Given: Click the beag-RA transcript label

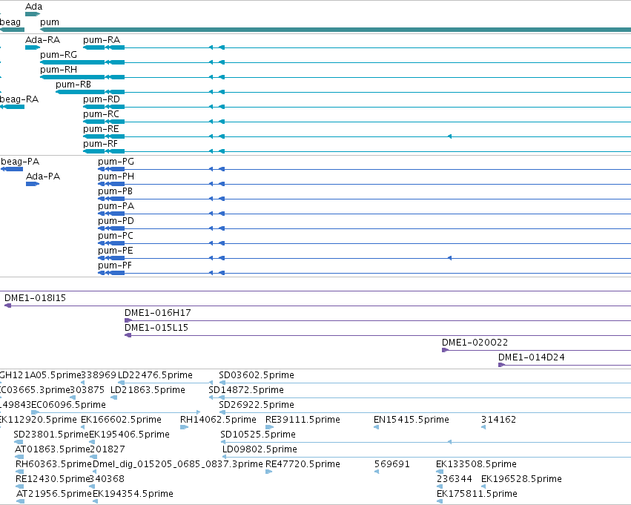Looking at the screenshot, I should pyautogui.click(x=19, y=99).
